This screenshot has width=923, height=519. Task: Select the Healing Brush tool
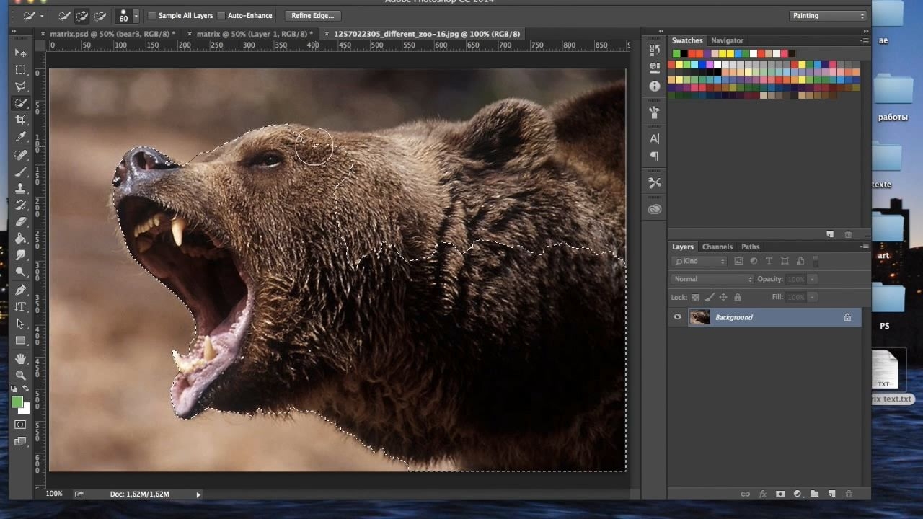point(20,154)
